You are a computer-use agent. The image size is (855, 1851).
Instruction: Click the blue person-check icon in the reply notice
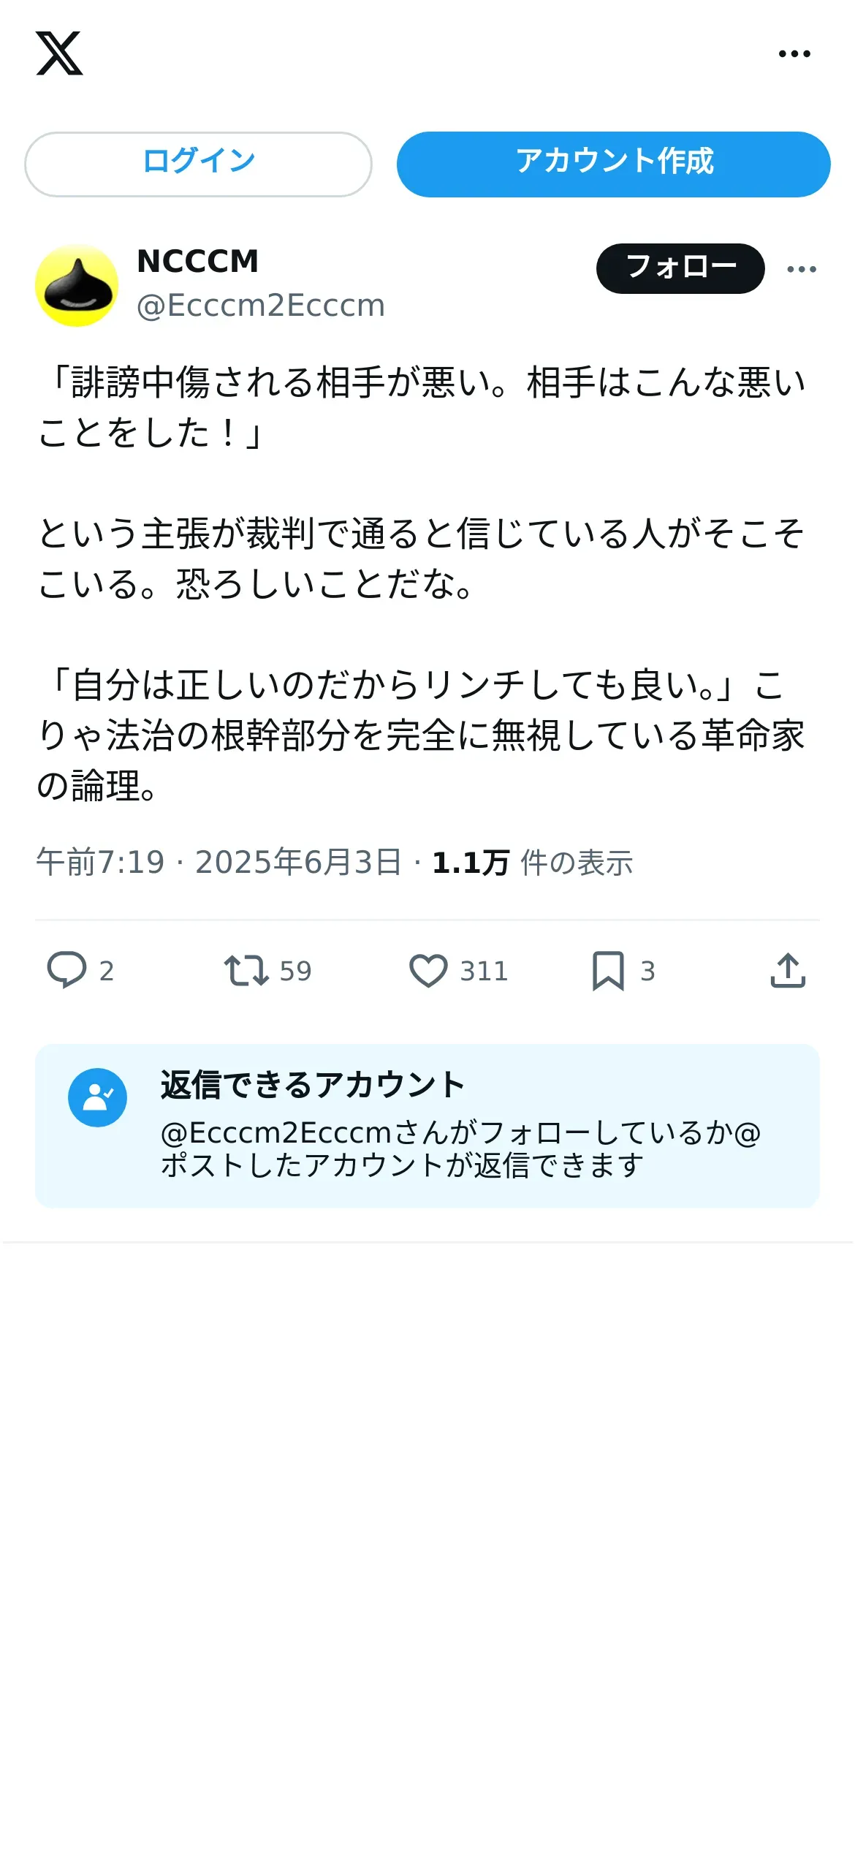click(97, 1097)
